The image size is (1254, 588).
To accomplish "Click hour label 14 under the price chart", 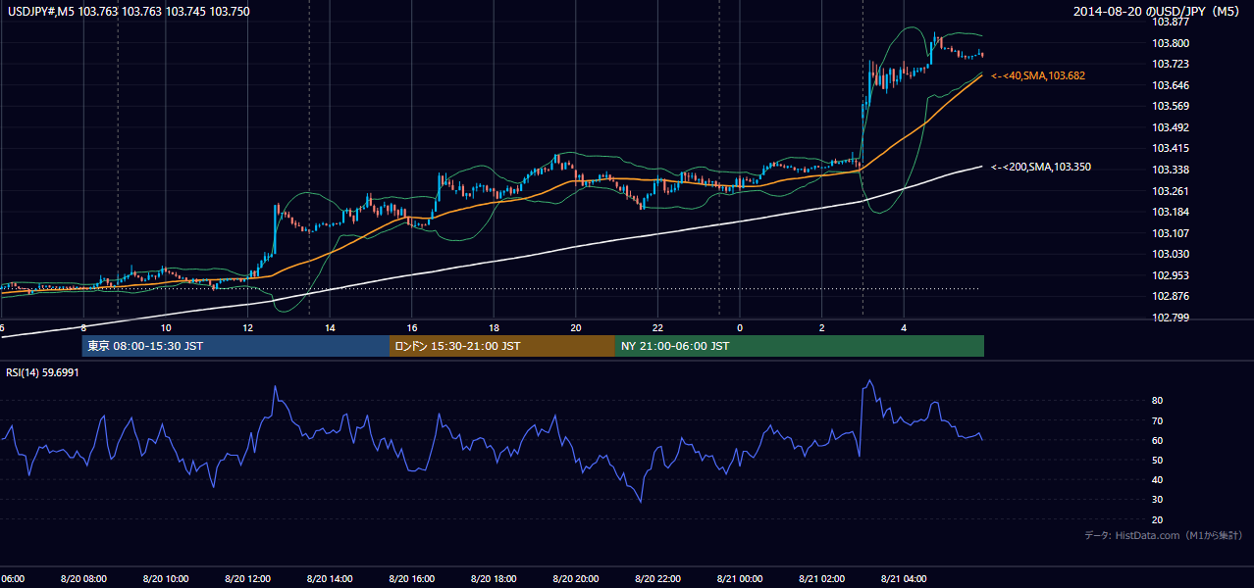I will click(330, 327).
